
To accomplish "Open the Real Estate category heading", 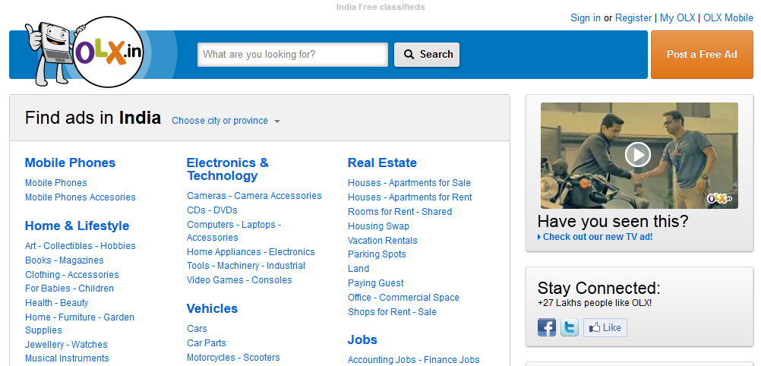I will (x=383, y=162).
